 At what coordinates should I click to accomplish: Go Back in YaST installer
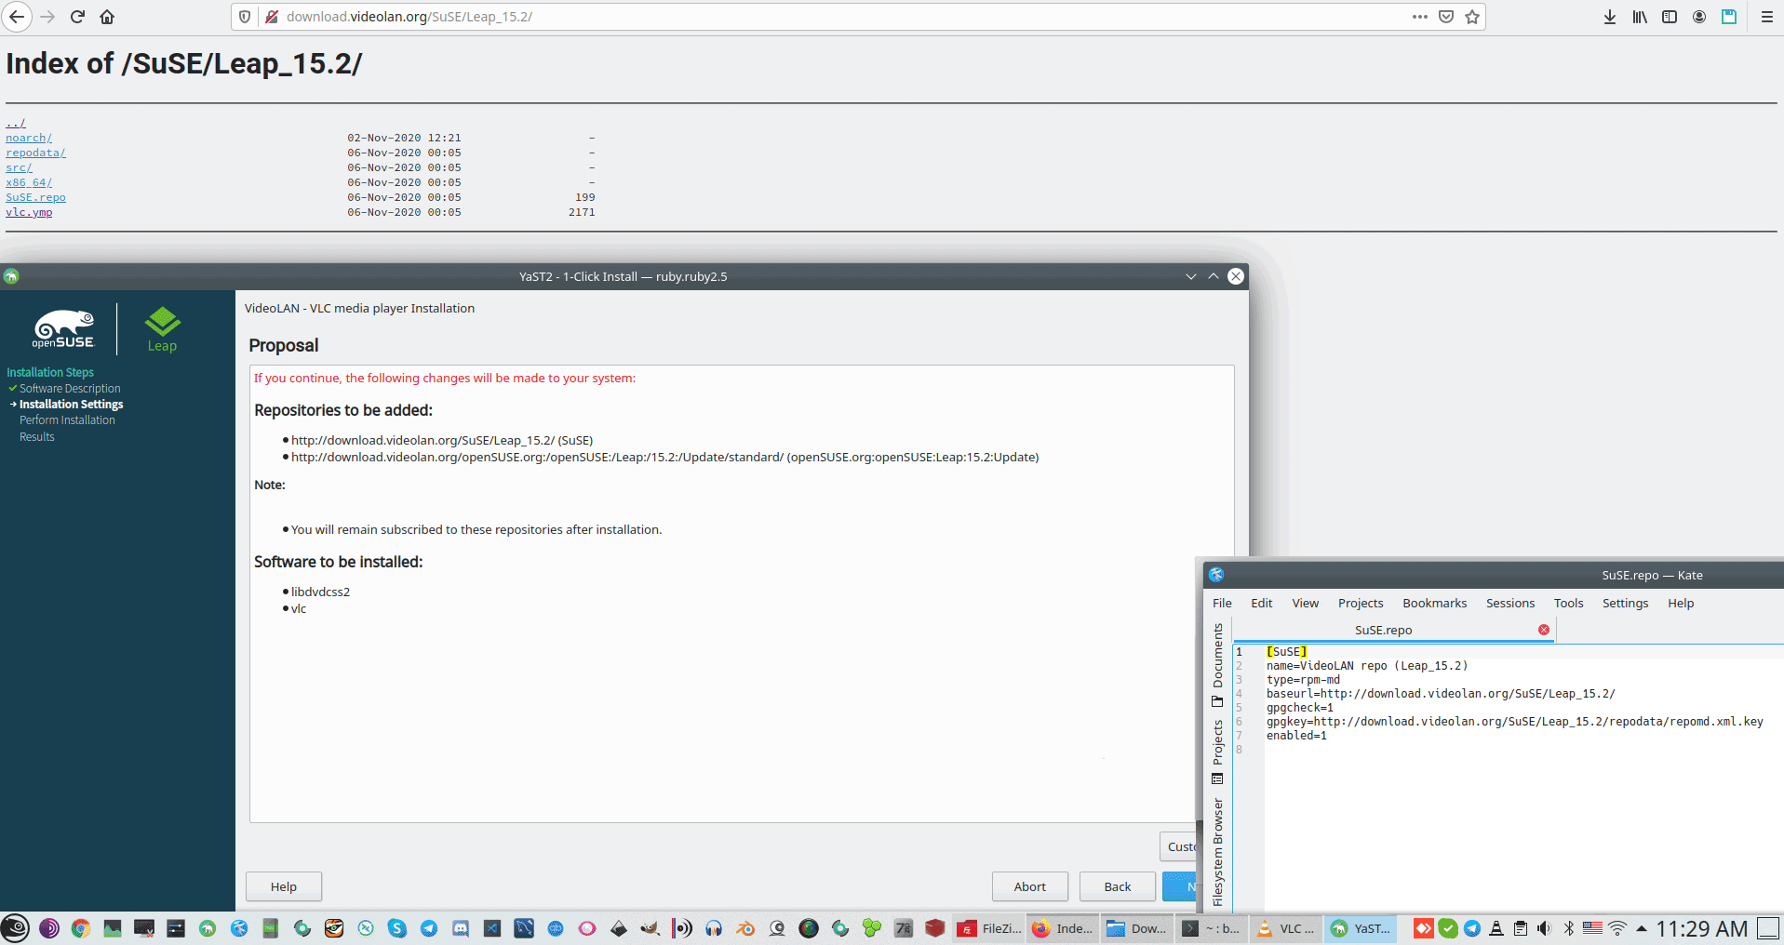pyautogui.click(x=1118, y=886)
